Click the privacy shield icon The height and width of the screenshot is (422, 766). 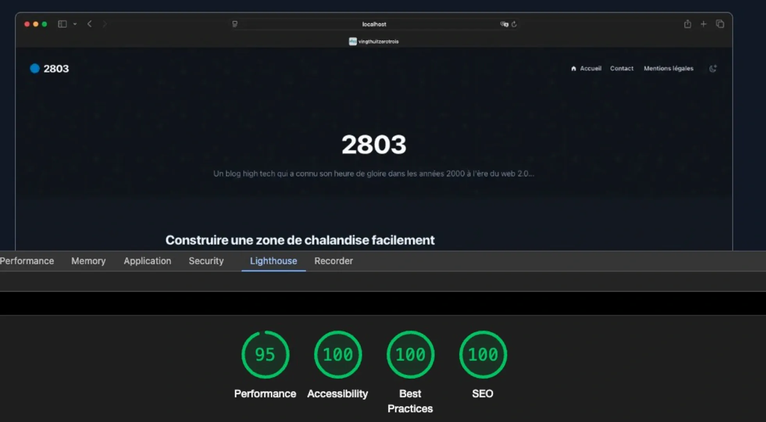tap(235, 24)
